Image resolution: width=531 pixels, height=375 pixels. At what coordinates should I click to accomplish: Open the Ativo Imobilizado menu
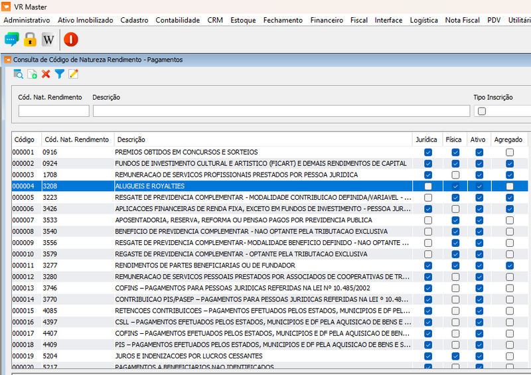point(86,20)
